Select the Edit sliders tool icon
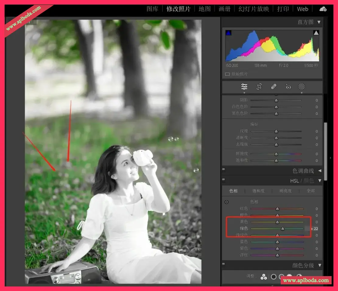Screen dimensions: 338x291 pos(244,87)
